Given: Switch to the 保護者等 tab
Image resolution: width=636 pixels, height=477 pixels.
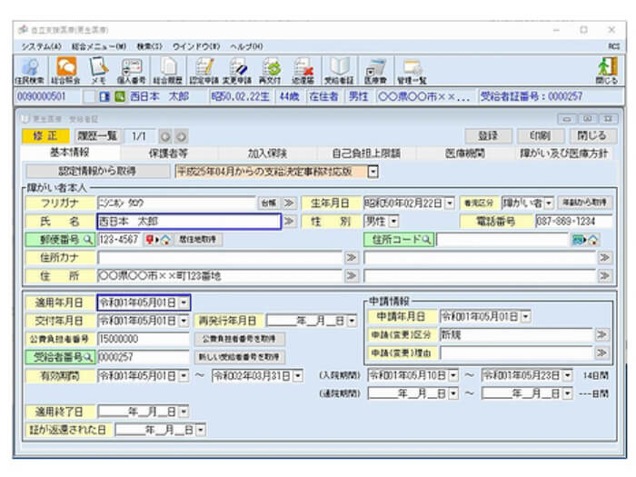Looking at the screenshot, I should pos(168,154).
